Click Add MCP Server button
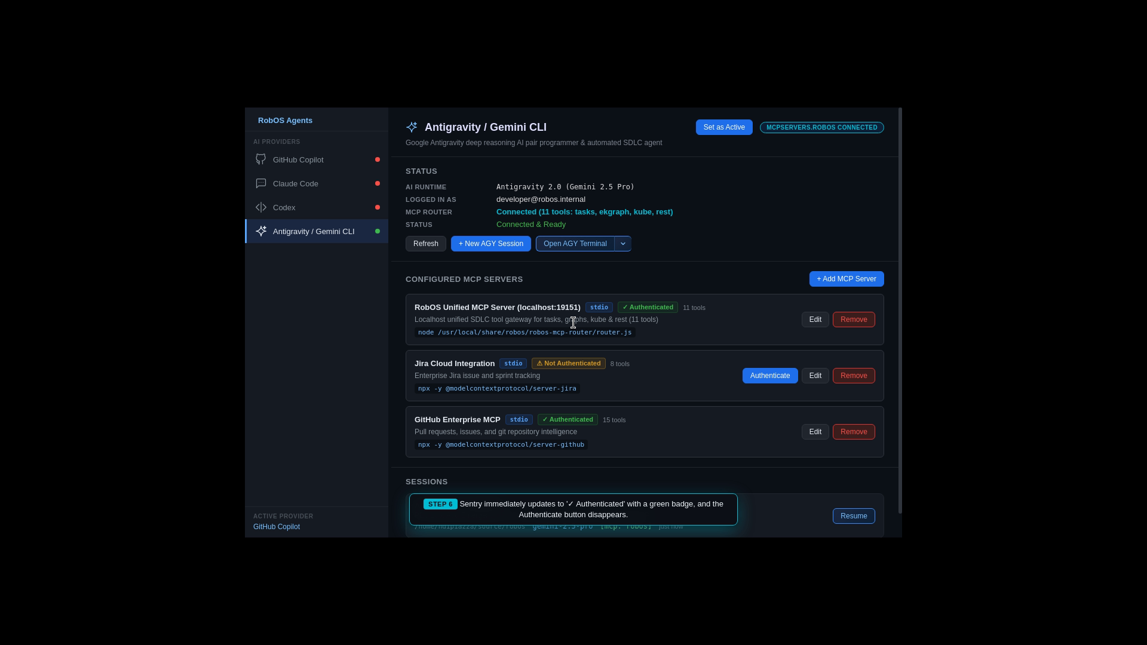The width and height of the screenshot is (1147, 645). point(847,279)
